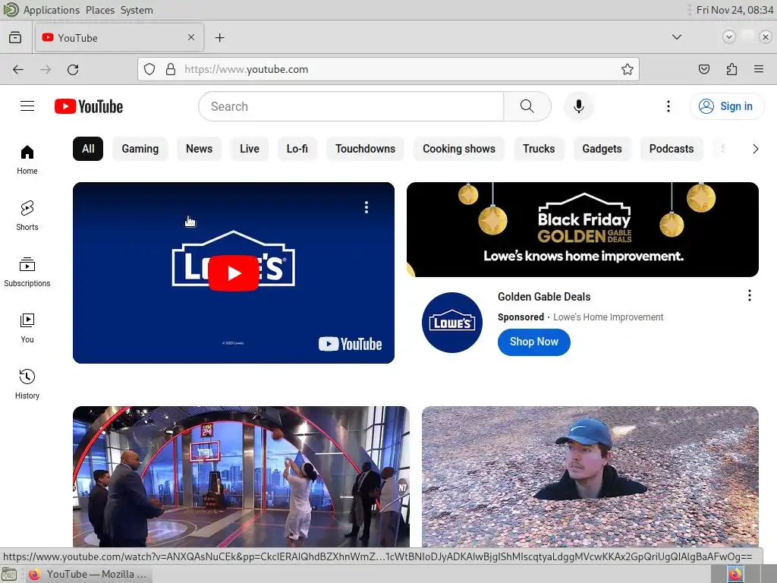Click the YouTube logo
The height and width of the screenshot is (583, 777).
89,106
